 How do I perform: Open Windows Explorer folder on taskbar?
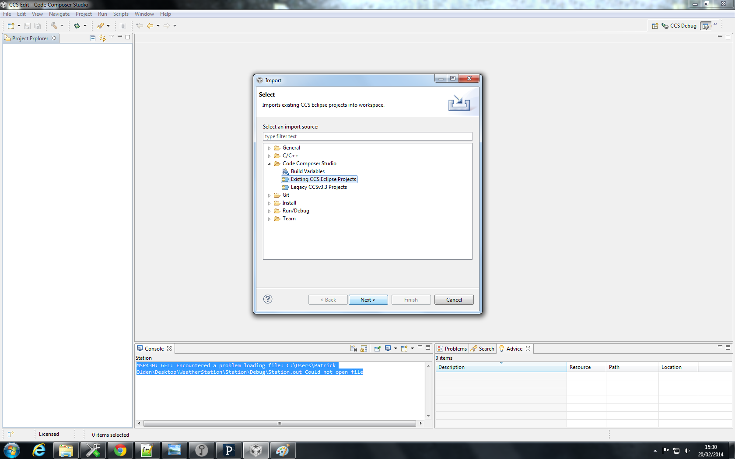(66, 450)
